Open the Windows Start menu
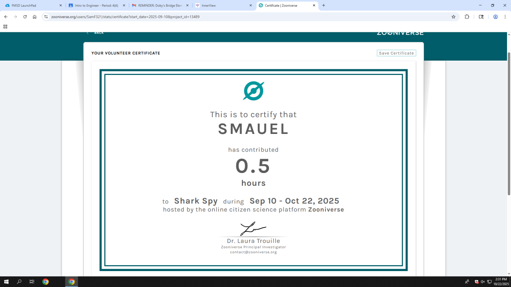Viewport: 511px width, 287px height. pyautogui.click(x=6, y=282)
